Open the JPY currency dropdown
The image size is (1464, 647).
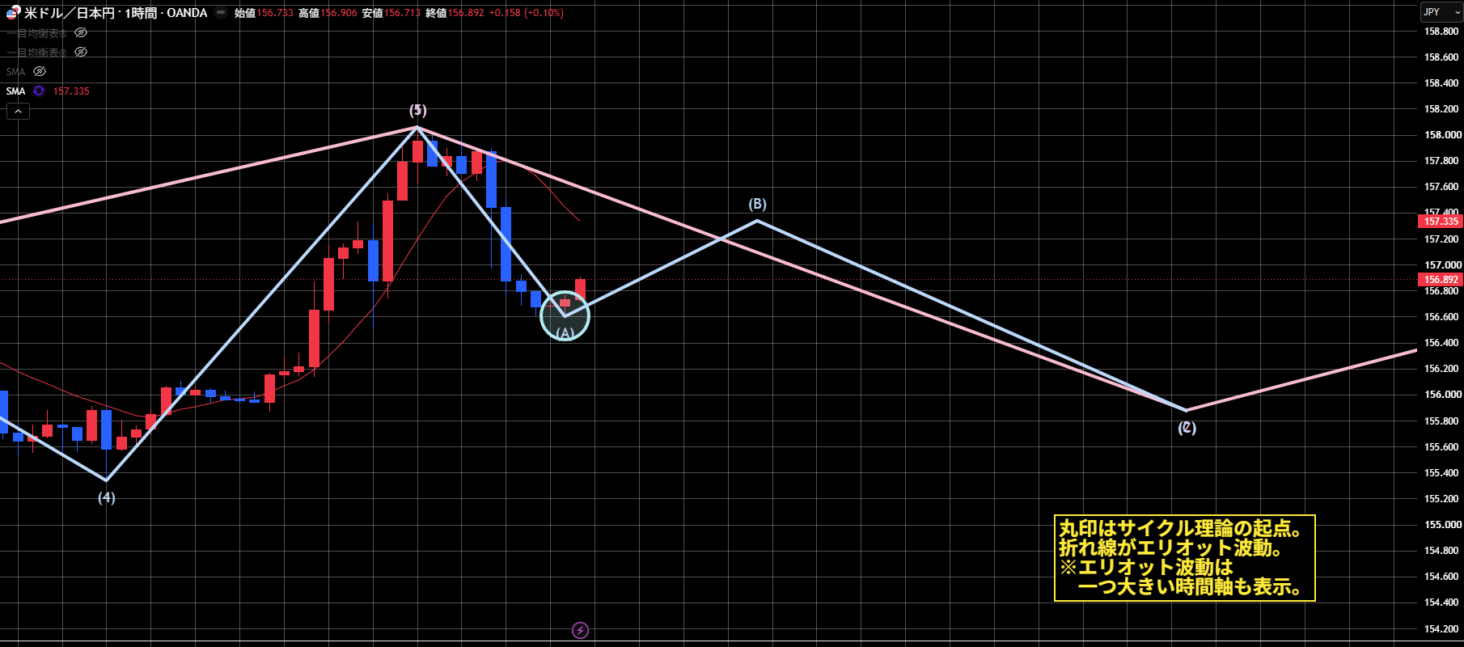coord(1440,12)
